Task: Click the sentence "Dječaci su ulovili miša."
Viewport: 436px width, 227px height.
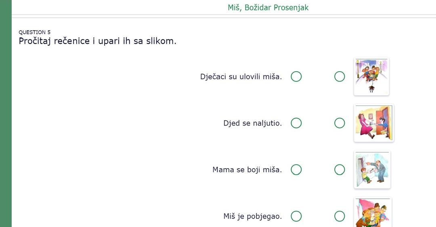Action: (241, 76)
